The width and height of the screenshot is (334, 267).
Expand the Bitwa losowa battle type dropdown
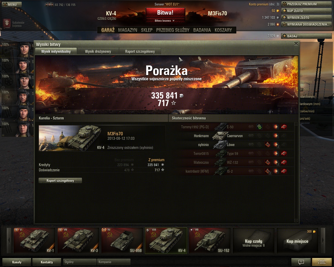[165, 21]
